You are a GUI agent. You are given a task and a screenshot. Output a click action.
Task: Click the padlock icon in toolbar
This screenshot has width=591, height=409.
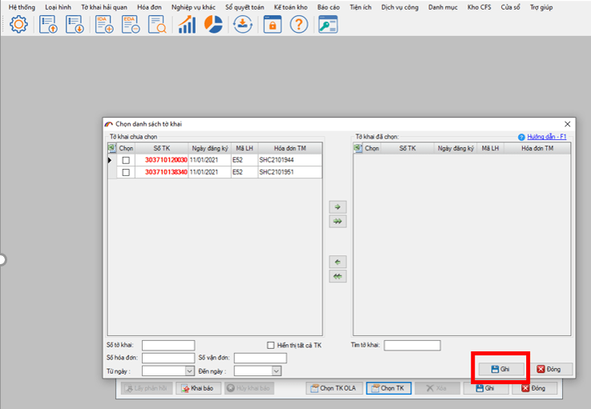(x=272, y=25)
